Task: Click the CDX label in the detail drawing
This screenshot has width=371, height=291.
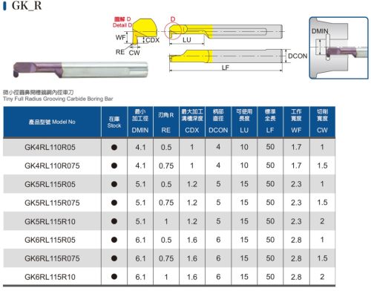Action: point(152,40)
